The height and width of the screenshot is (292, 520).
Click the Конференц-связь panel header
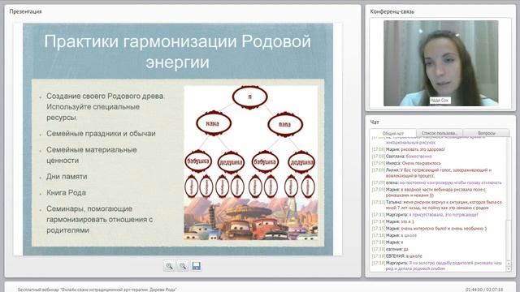click(392, 11)
